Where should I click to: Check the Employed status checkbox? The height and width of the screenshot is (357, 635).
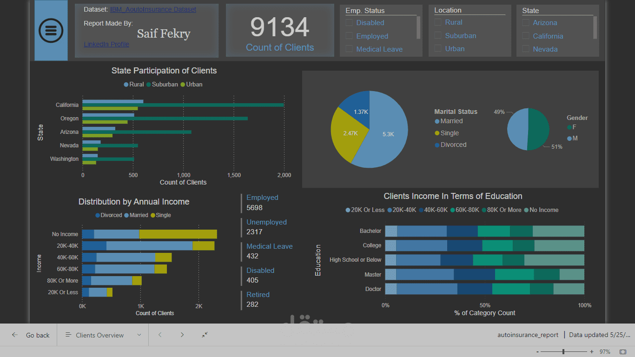[x=349, y=36]
